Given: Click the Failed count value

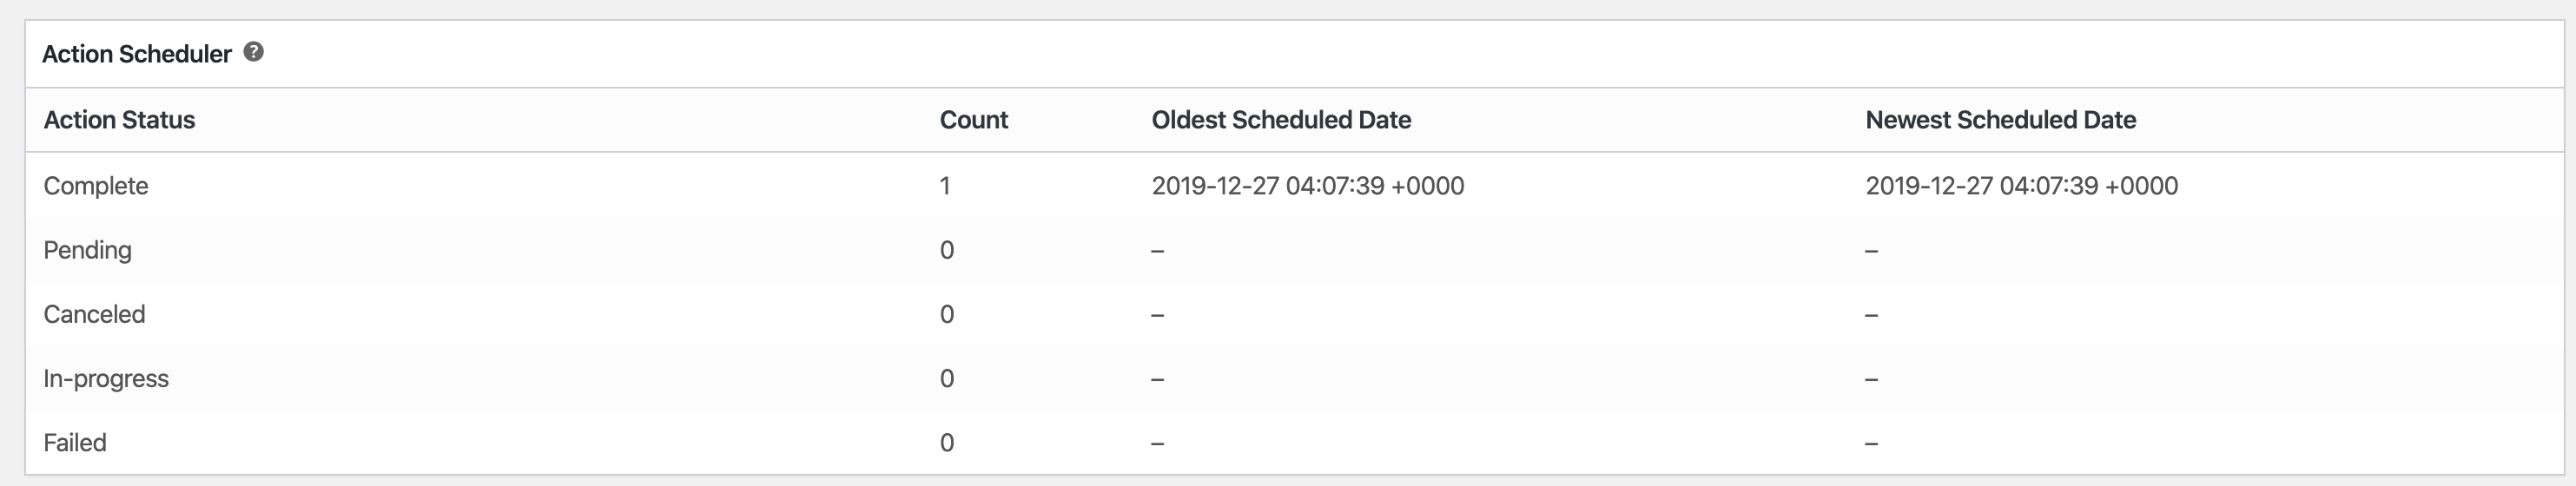Looking at the screenshot, I should 947,442.
